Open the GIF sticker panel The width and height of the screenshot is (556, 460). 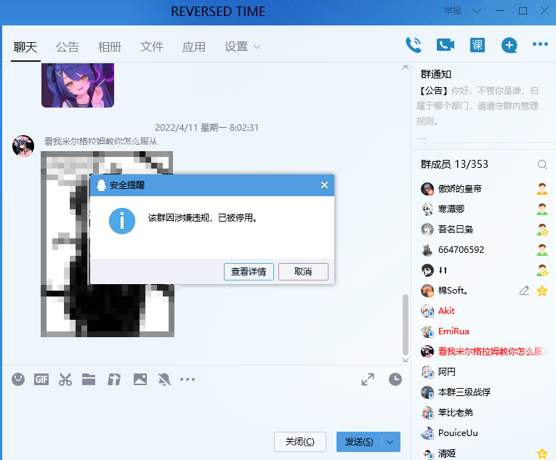[x=41, y=379]
